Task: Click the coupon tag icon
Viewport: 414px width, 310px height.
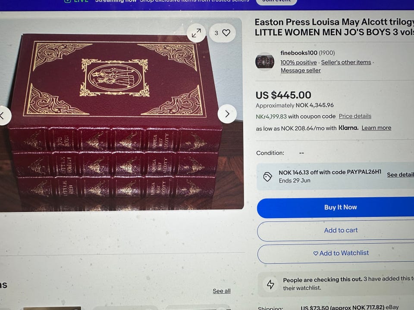Action: click(x=267, y=177)
